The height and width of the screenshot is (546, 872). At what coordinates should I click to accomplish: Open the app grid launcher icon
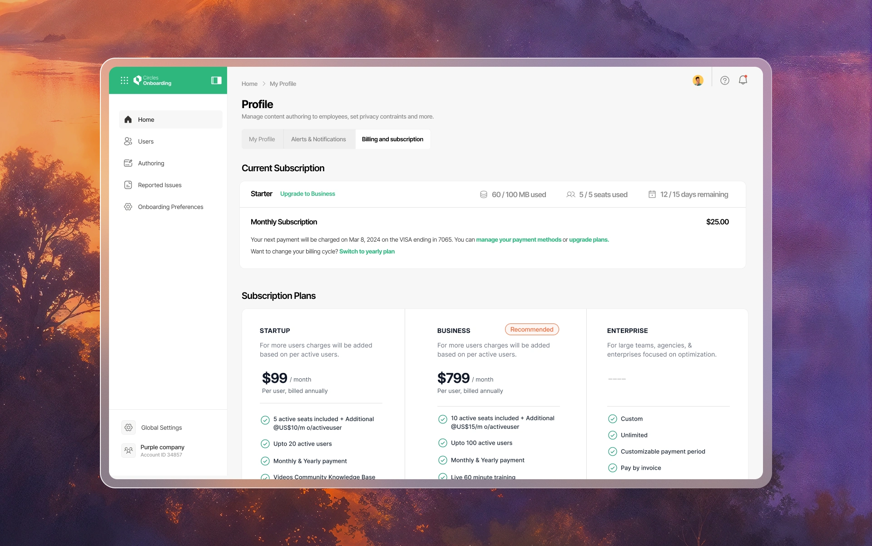[x=124, y=80]
